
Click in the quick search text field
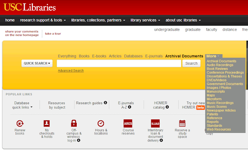pyautogui.click(x=119, y=63)
